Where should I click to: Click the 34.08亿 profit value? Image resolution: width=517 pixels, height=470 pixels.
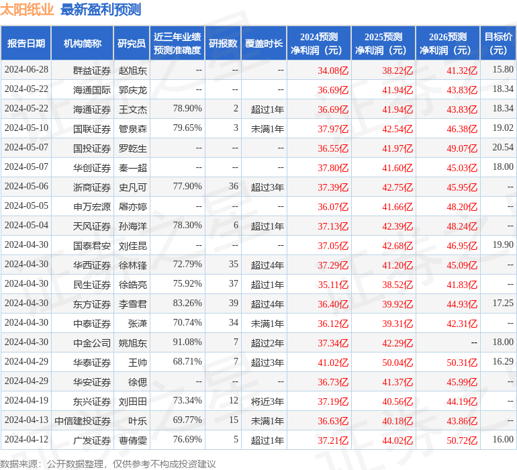point(333,70)
